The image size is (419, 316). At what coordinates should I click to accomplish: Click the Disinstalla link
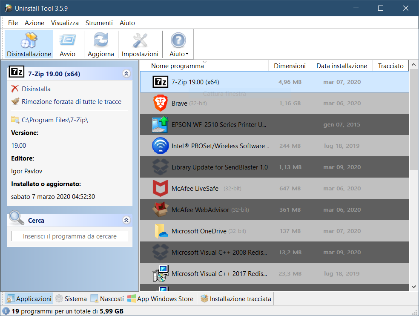point(36,89)
